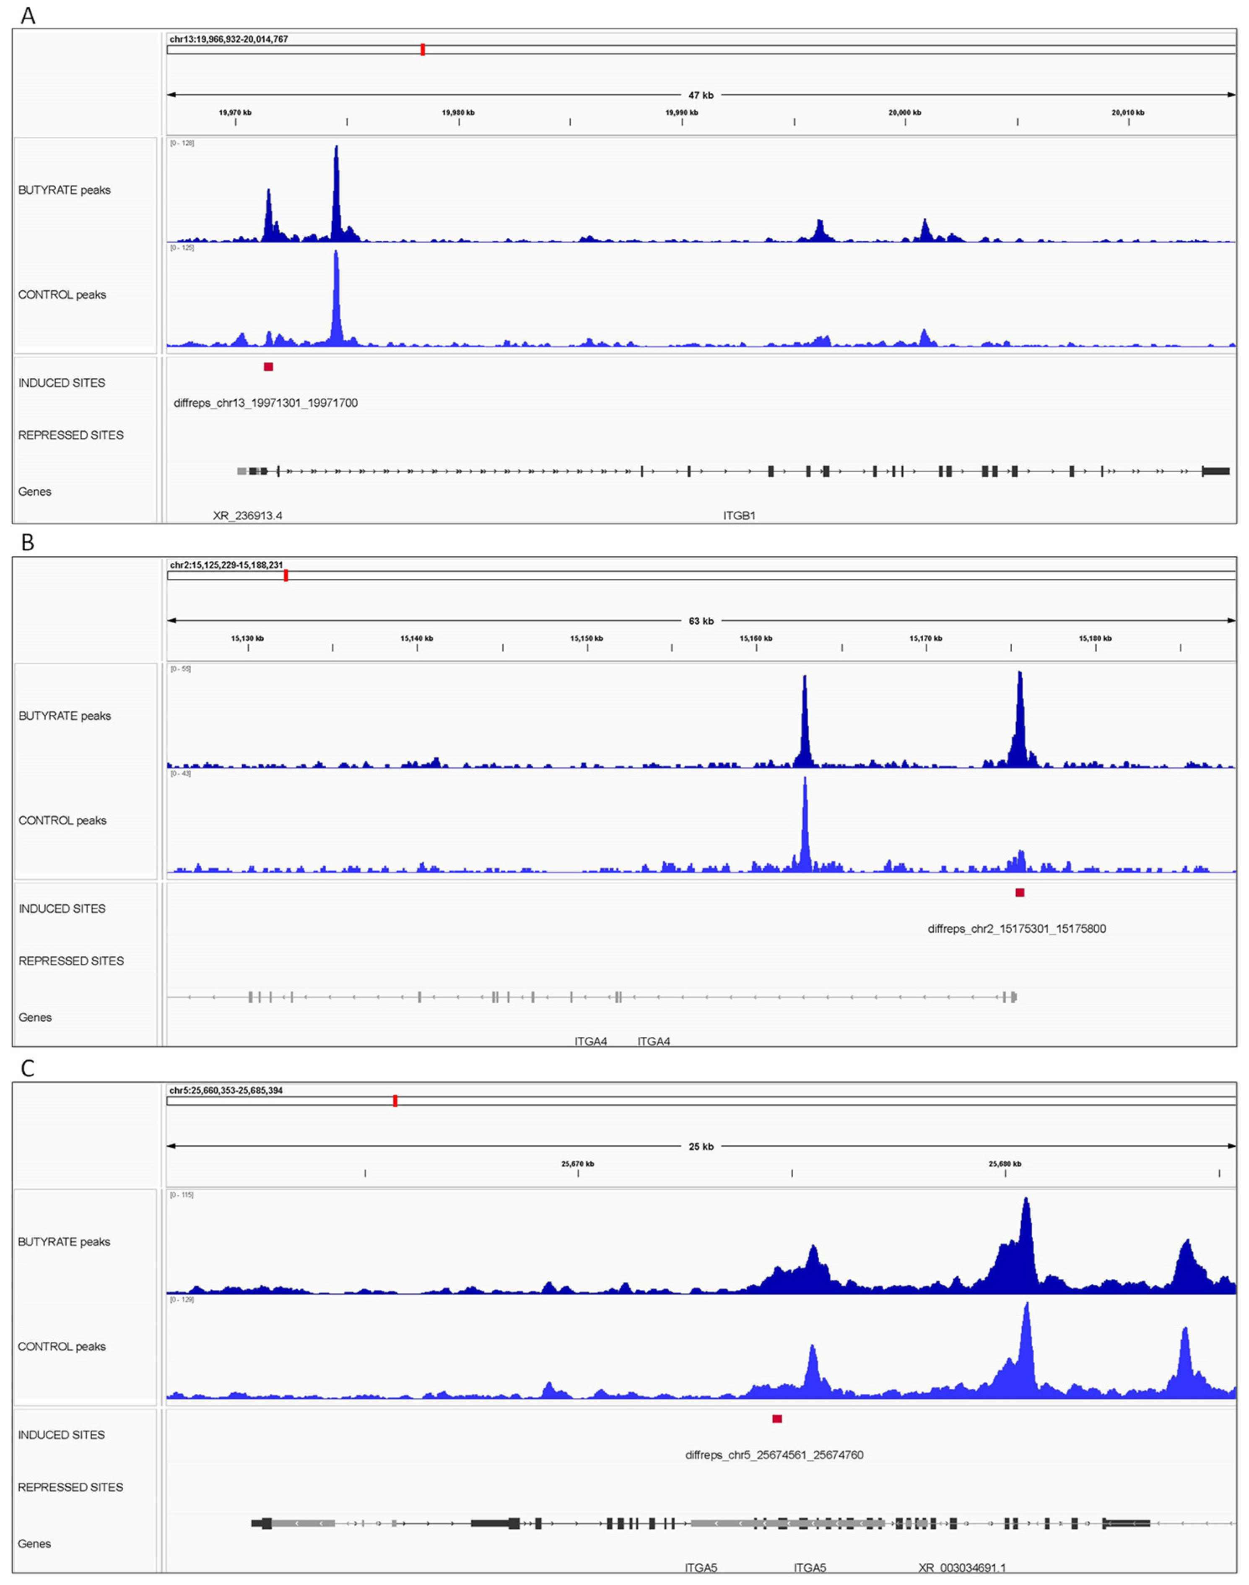Click the chr13:19,966,932-20,014,767 locus text
1249x1585 pixels.
tap(228, 39)
